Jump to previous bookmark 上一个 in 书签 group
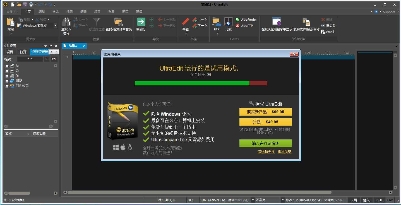Image resolution: width=401 pixels, height=205 pixels. point(200,20)
